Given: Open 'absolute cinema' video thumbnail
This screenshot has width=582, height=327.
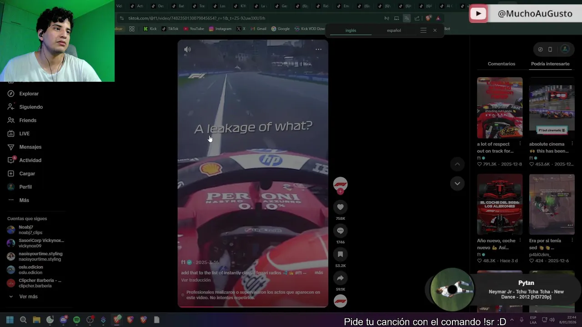Looking at the screenshot, I should coord(552,108).
